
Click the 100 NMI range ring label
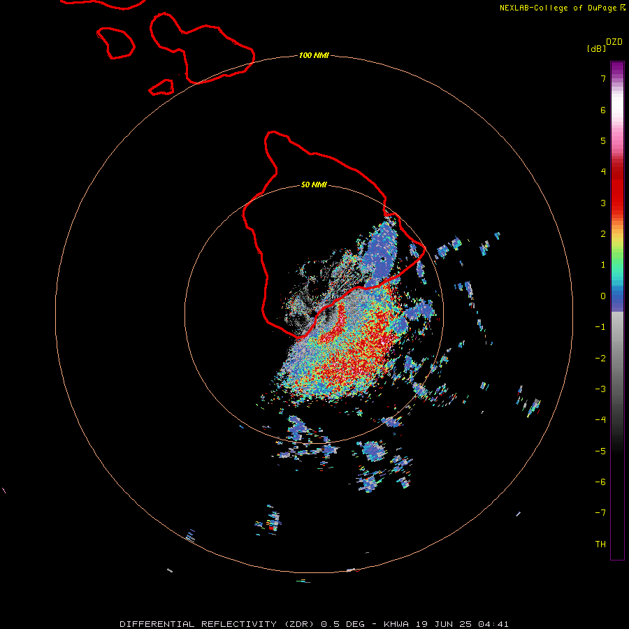[314, 55]
